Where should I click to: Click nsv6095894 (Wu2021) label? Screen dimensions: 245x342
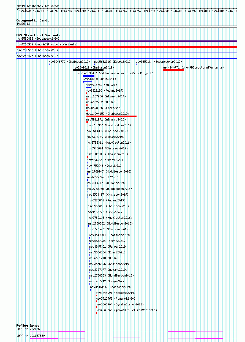(x=103, y=177)
